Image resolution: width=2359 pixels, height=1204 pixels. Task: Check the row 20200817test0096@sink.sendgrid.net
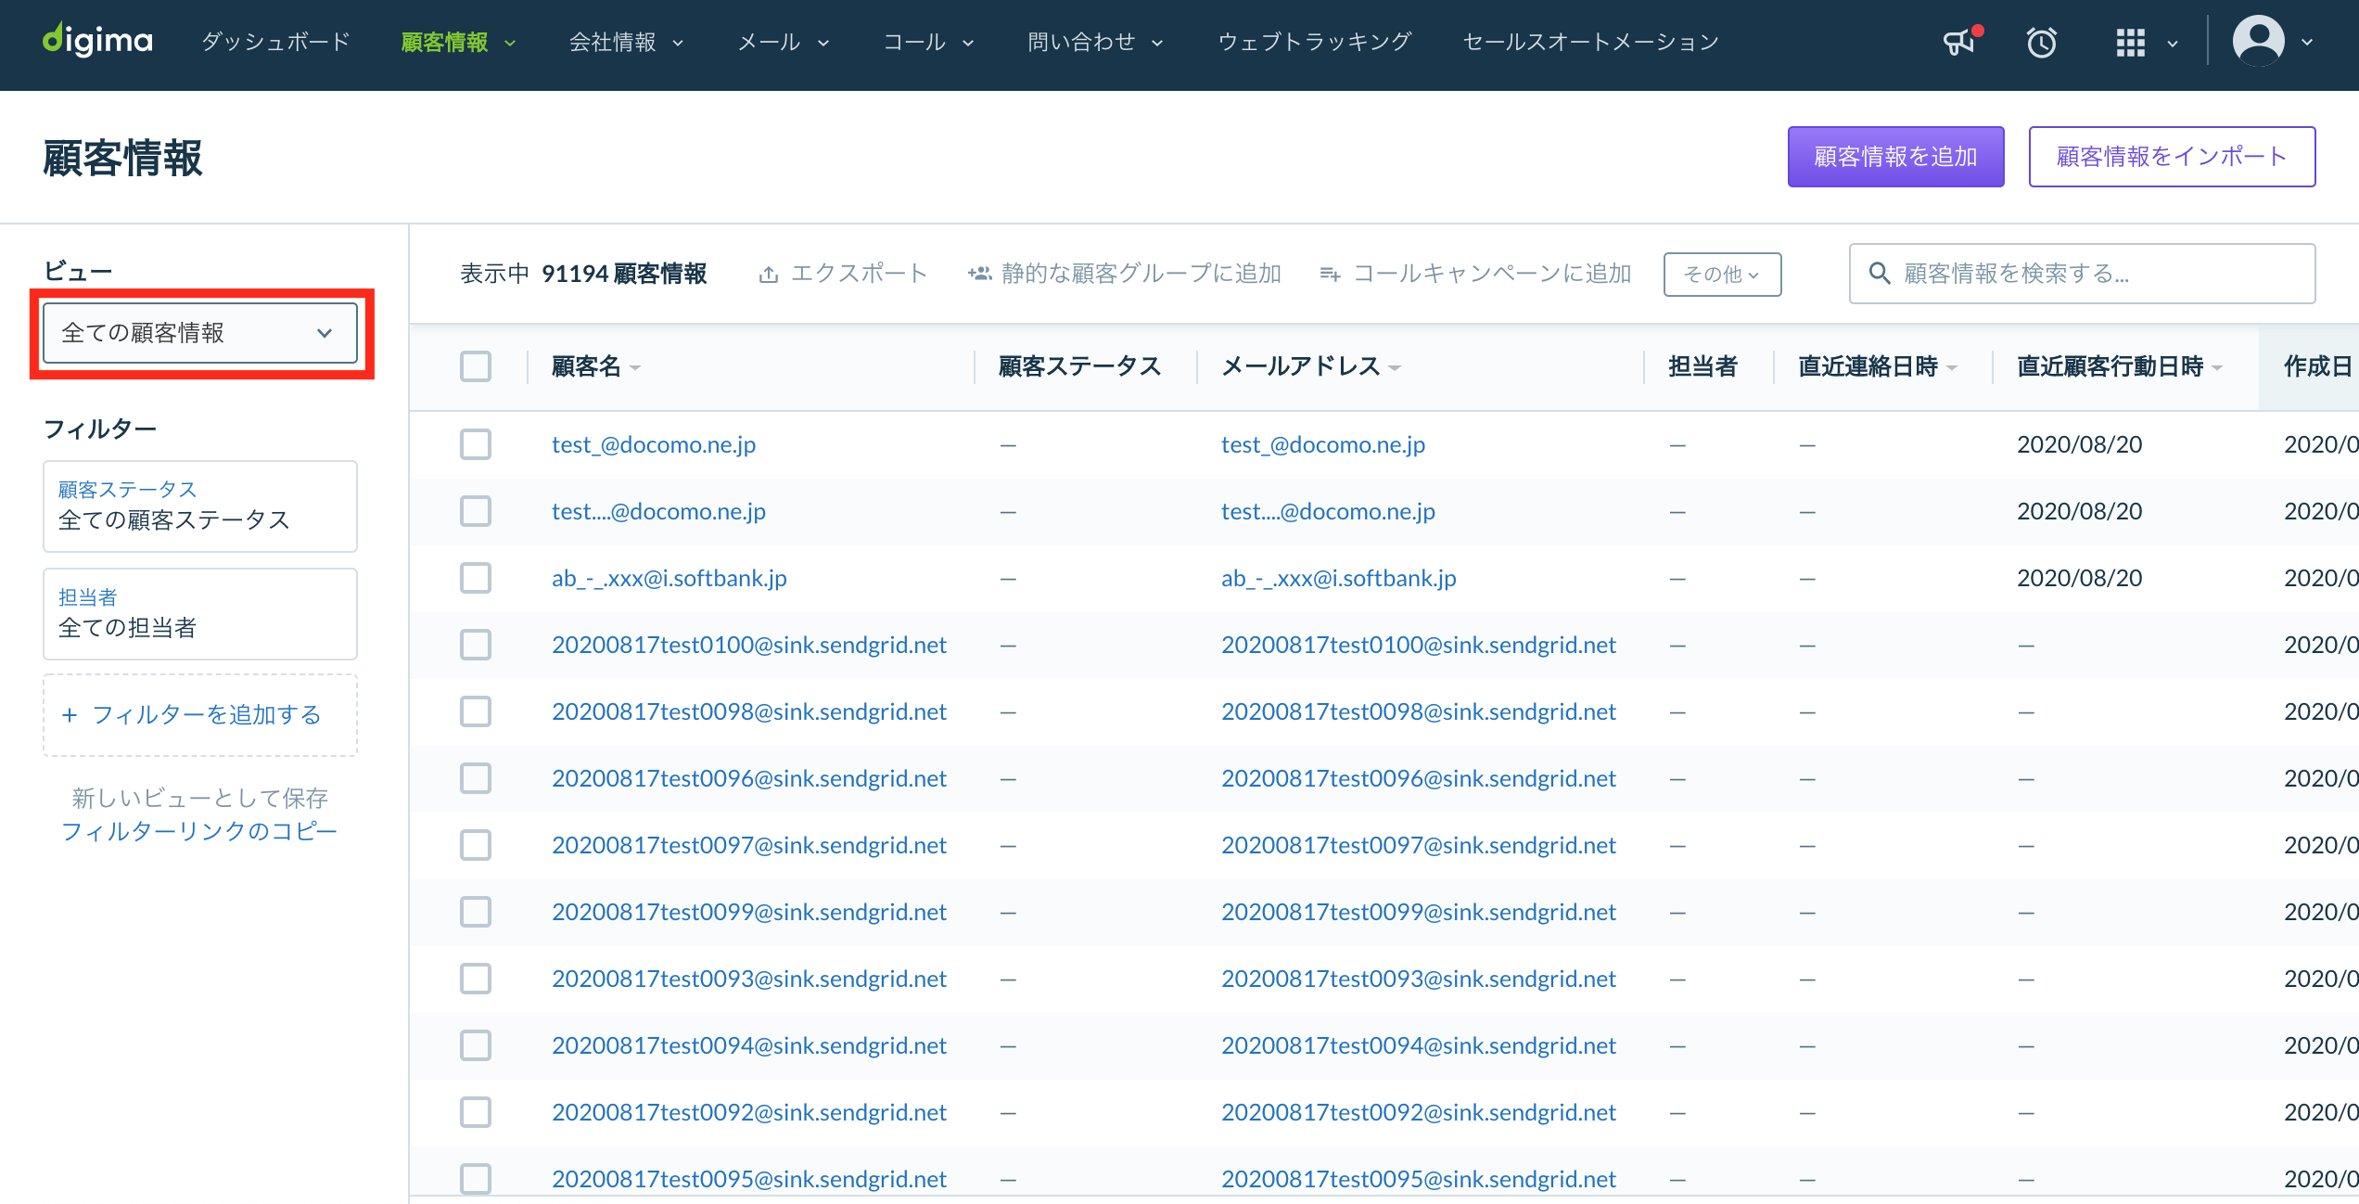tap(476, 778)
